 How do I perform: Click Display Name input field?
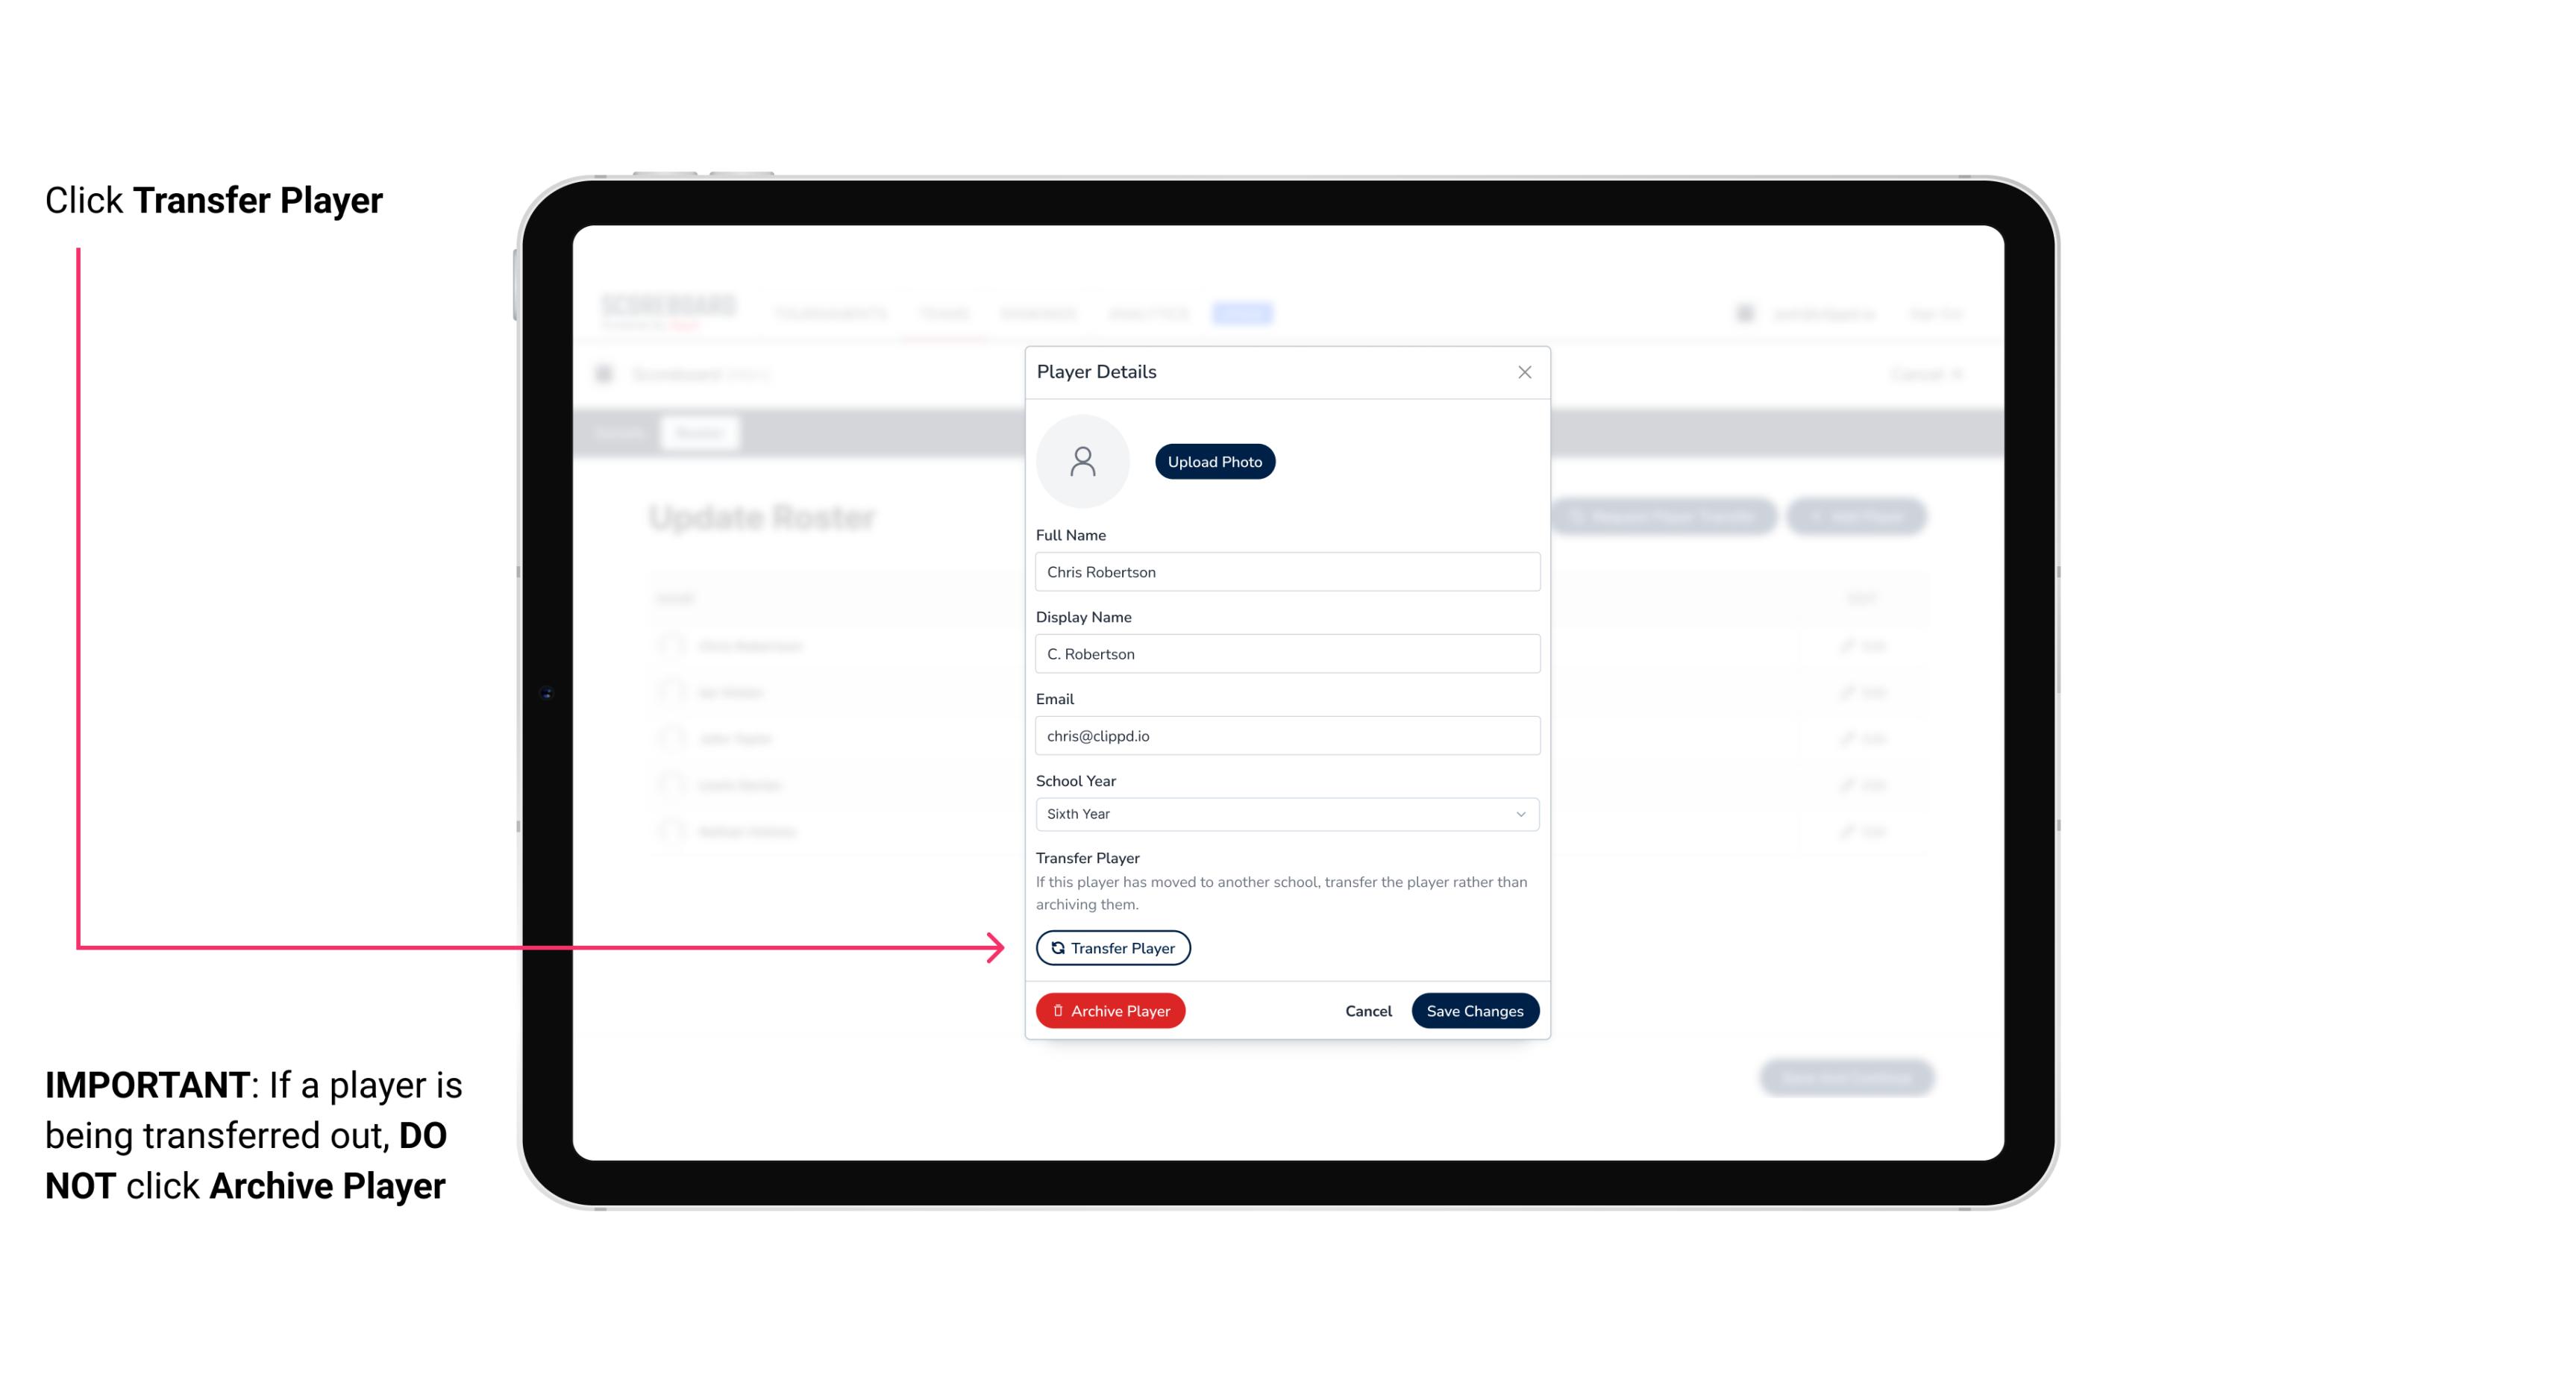pyautogui.click(x=1285, y=652)
